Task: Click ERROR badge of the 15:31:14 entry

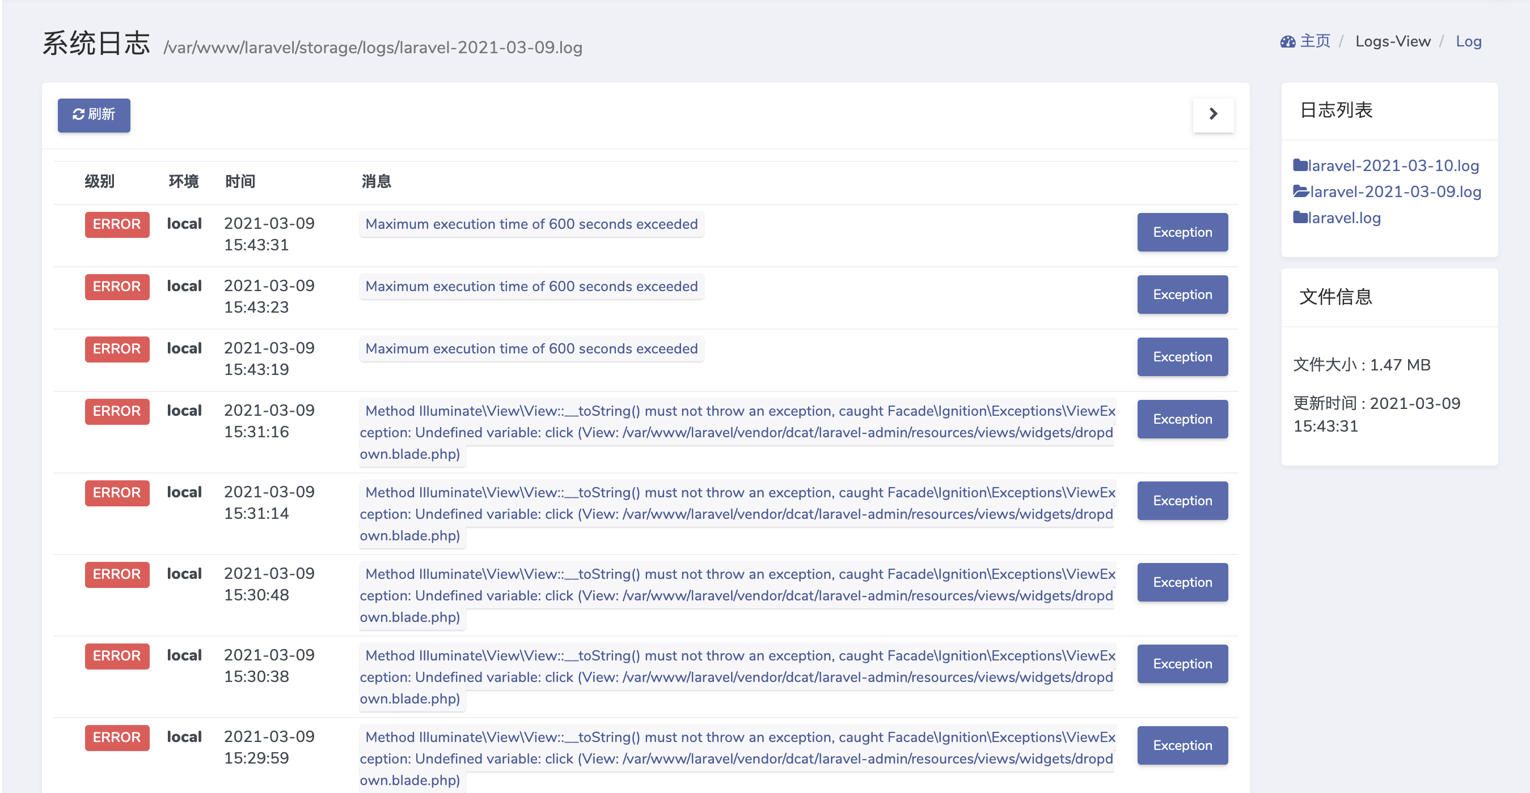Action: click(116, 493)
